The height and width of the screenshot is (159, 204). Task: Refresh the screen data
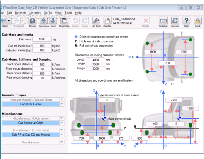click(x=175, y=21)
